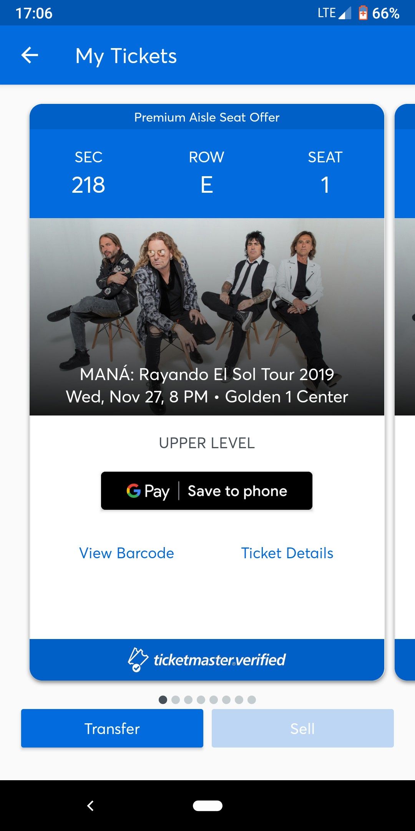Screen dimensions: 415x831
Task: Tap the My Tickets title
Action: 126,56
